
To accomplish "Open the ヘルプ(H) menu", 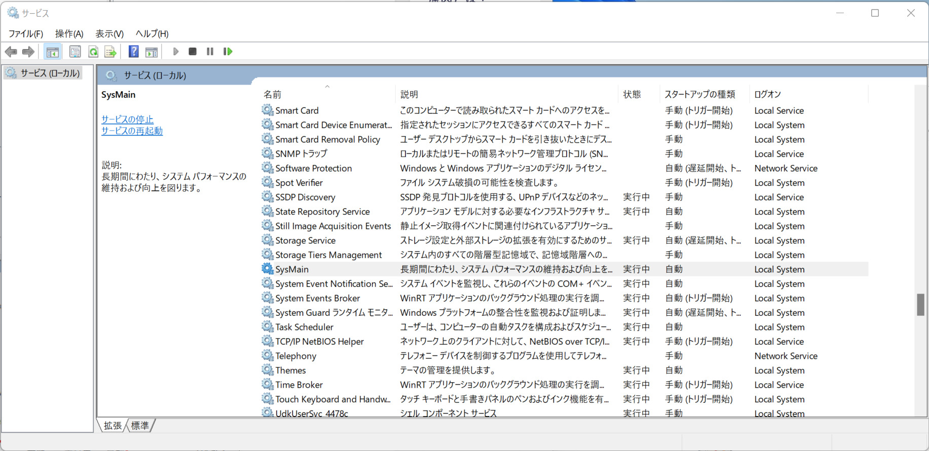I will tap(152, 34).
